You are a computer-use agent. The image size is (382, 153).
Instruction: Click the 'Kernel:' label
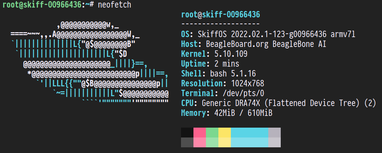point(196,54)
